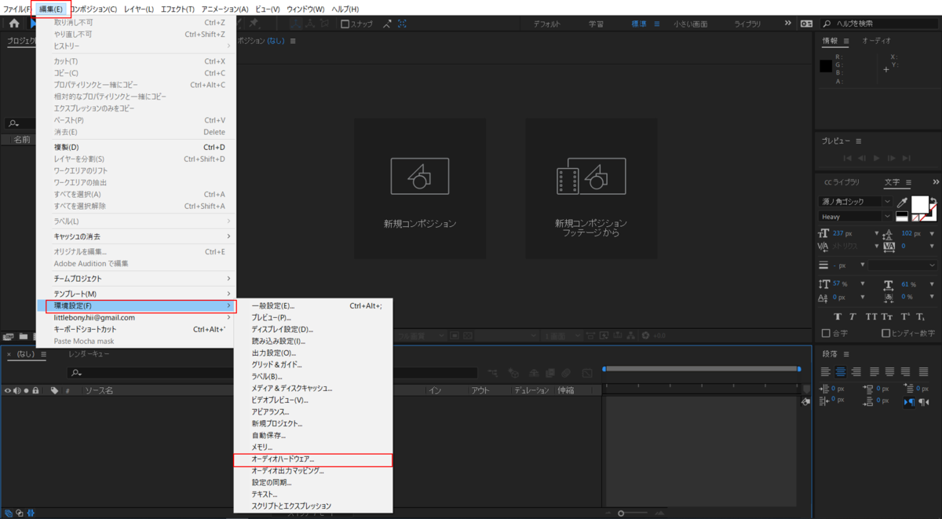The height and width of the screenshot is (519, 942).
Task: Apply superscript to text
Action: click(904, 316)
